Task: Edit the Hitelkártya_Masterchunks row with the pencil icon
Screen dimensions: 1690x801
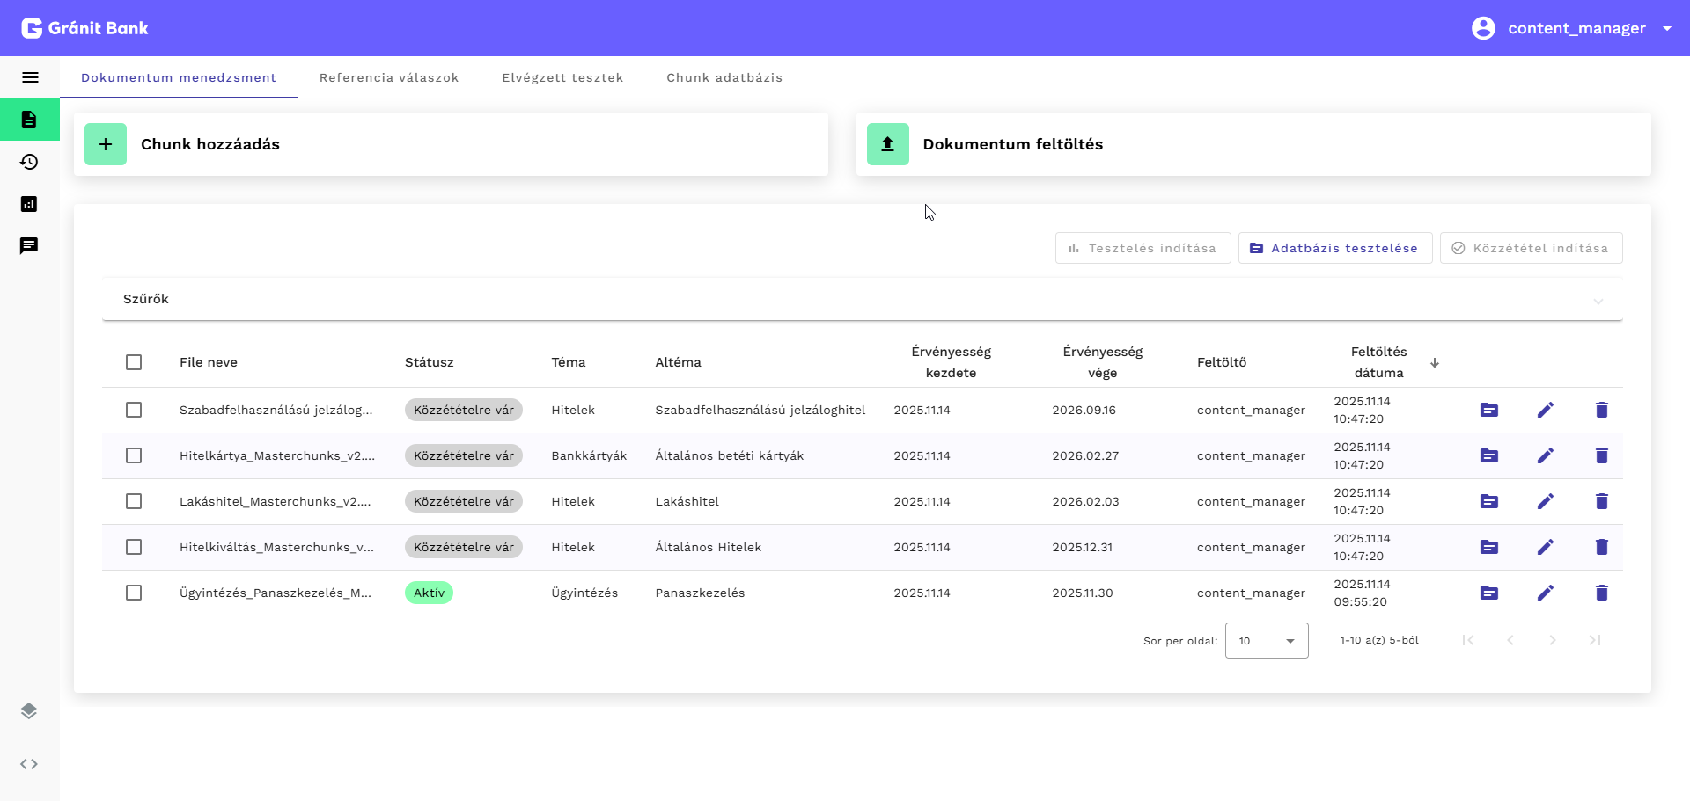Action: tap(1545, 455)
